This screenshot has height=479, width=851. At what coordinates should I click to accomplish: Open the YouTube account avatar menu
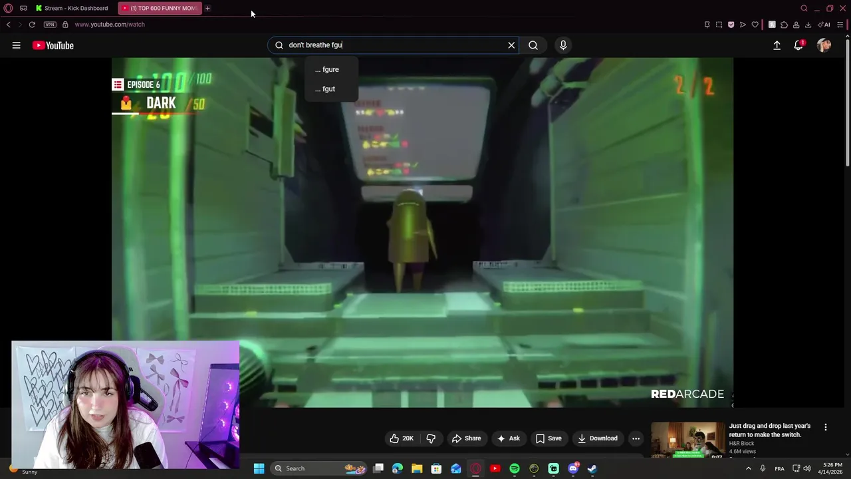(x=824, y=45)
